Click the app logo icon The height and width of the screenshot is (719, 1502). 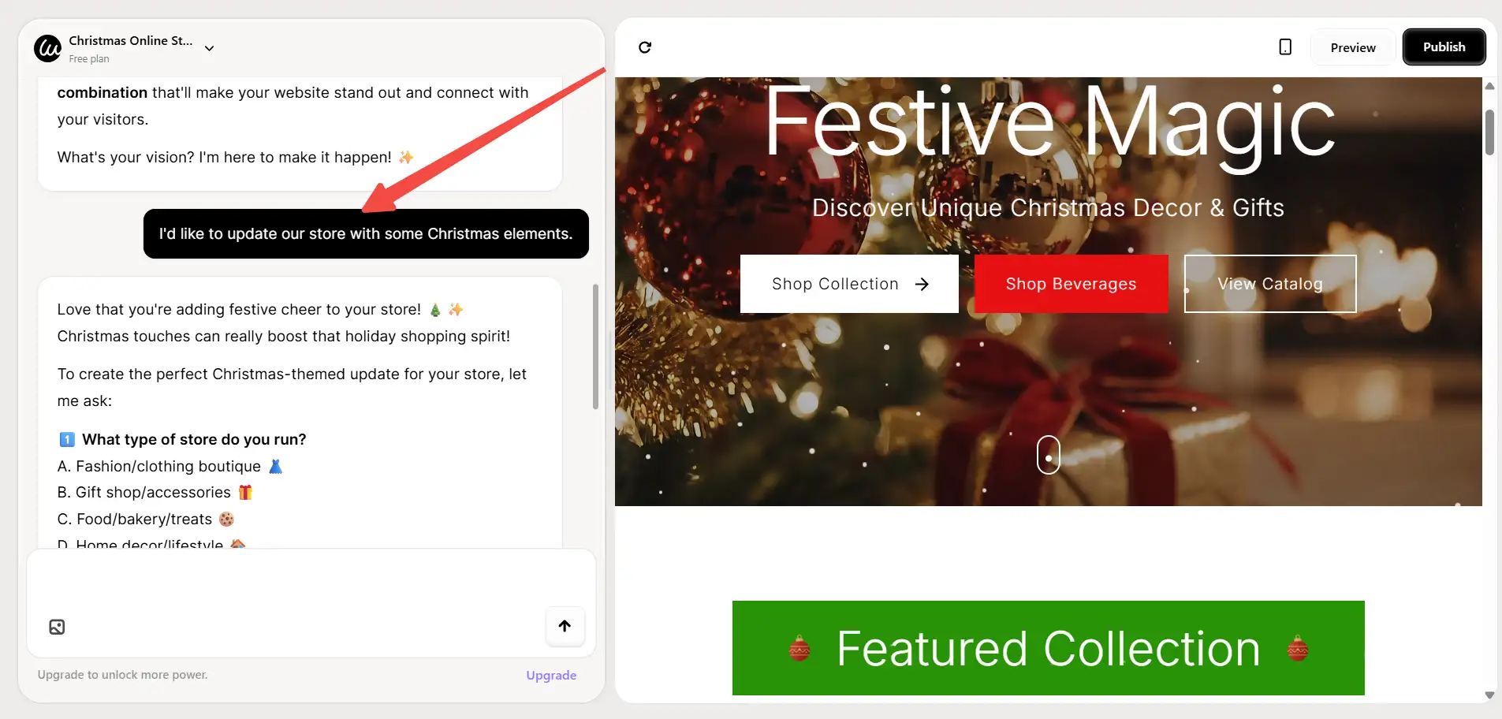47,49
